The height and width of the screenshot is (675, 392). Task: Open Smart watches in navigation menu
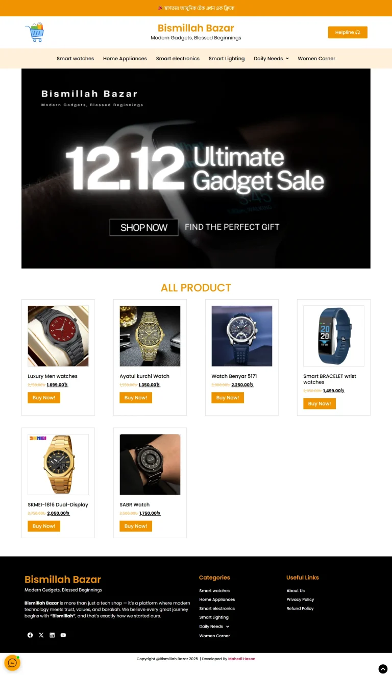click(x=75, y=59)
